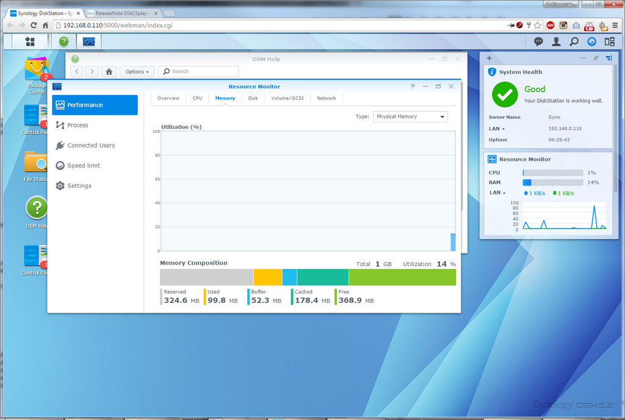Open the notifications speech bubble icon

pyautogui.click(x=538, y=41)
